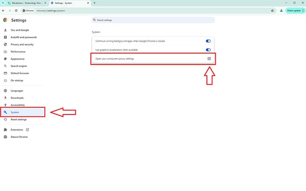Select the Performance gauge icon

[5, 52]
